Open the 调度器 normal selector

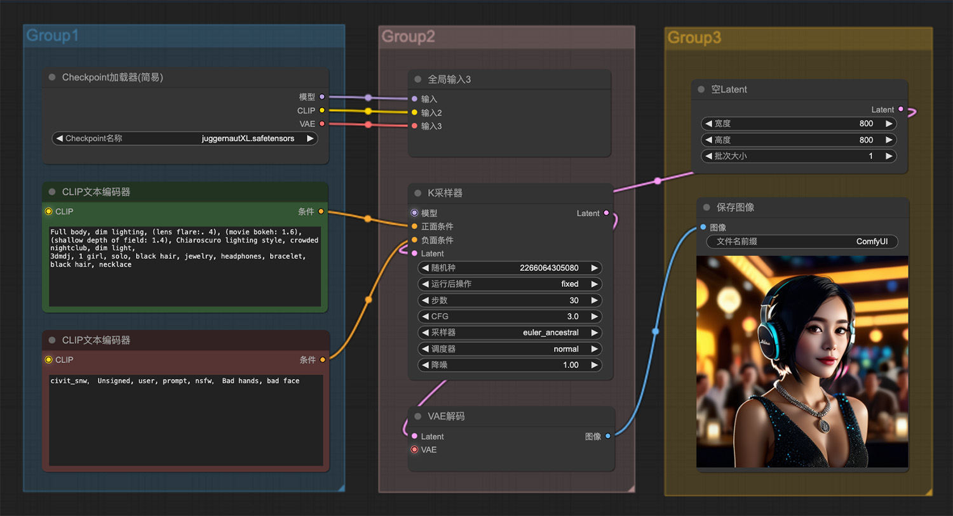point(510,349)
